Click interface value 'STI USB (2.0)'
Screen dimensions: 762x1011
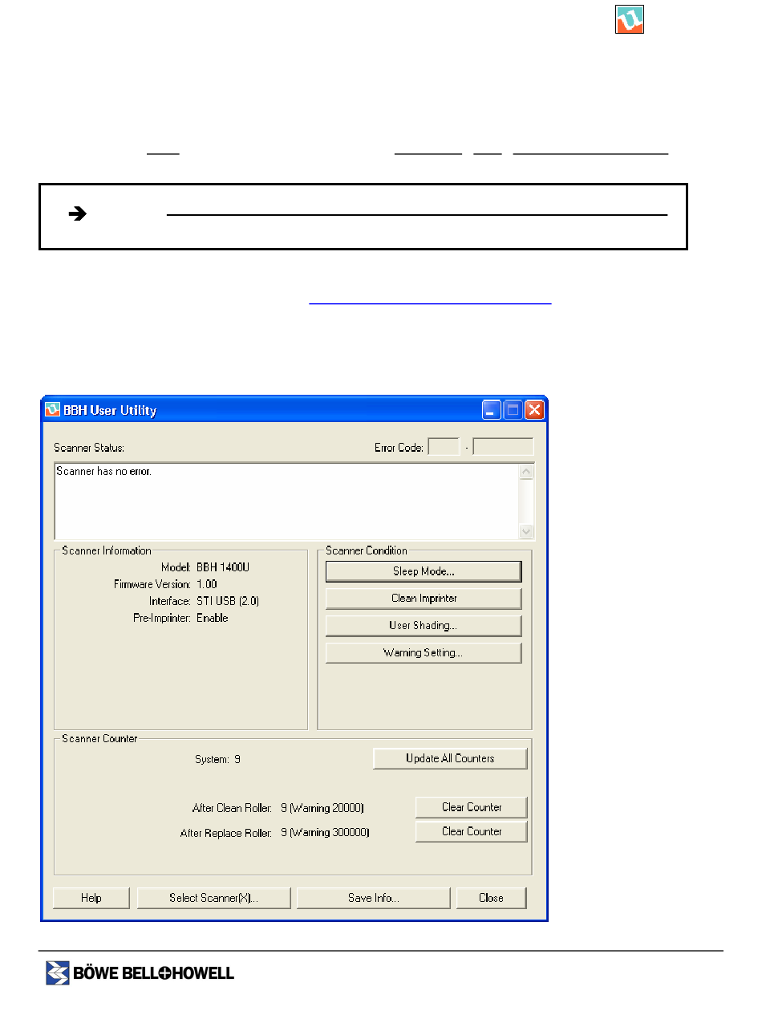point(228,601)
